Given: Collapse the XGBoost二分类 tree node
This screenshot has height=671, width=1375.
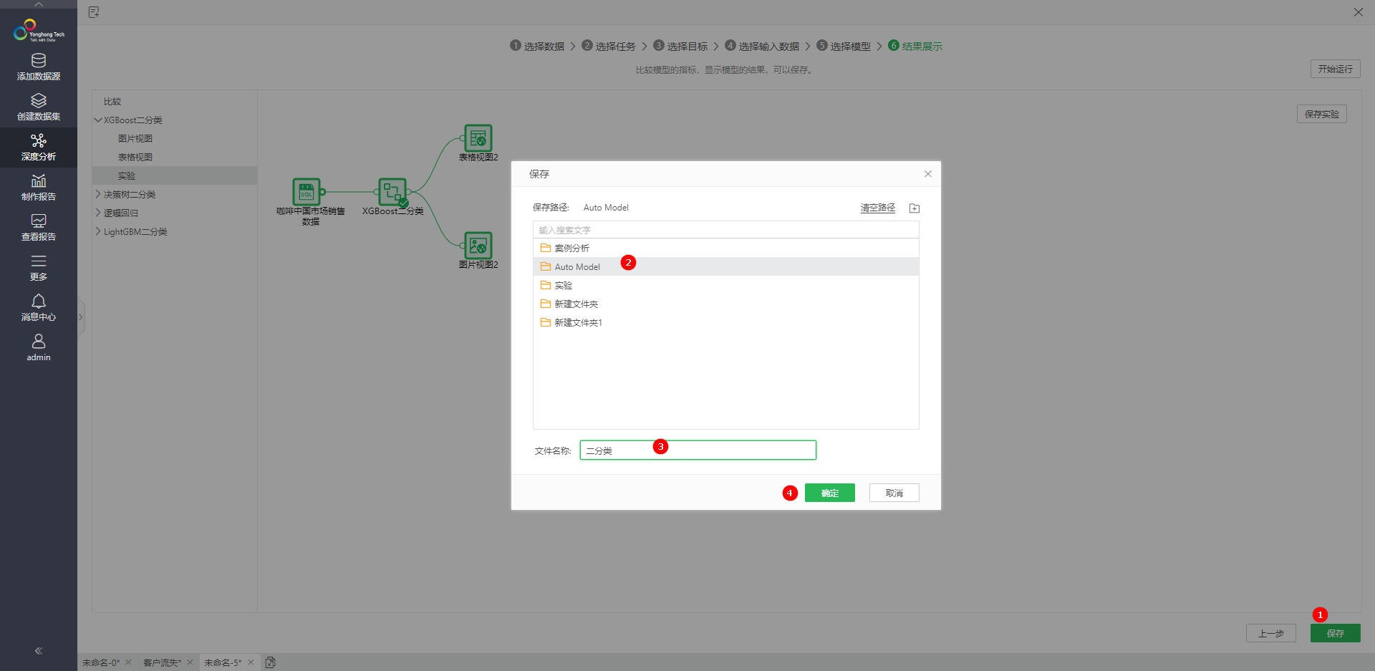Looking at the screenshot, I should point(98,120).
